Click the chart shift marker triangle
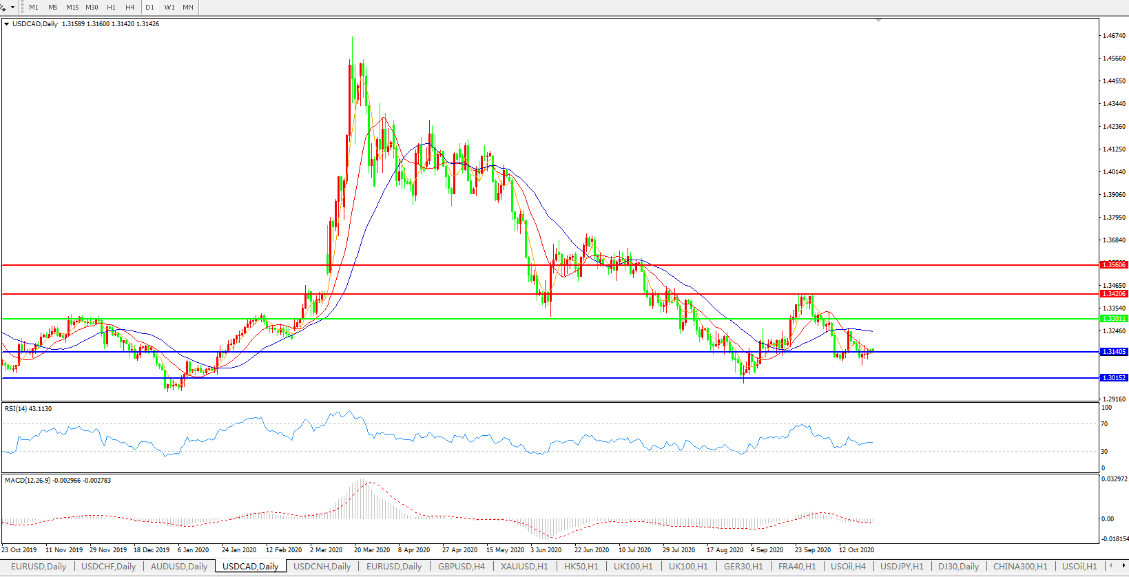1129x577 pixels. (878, 21)
